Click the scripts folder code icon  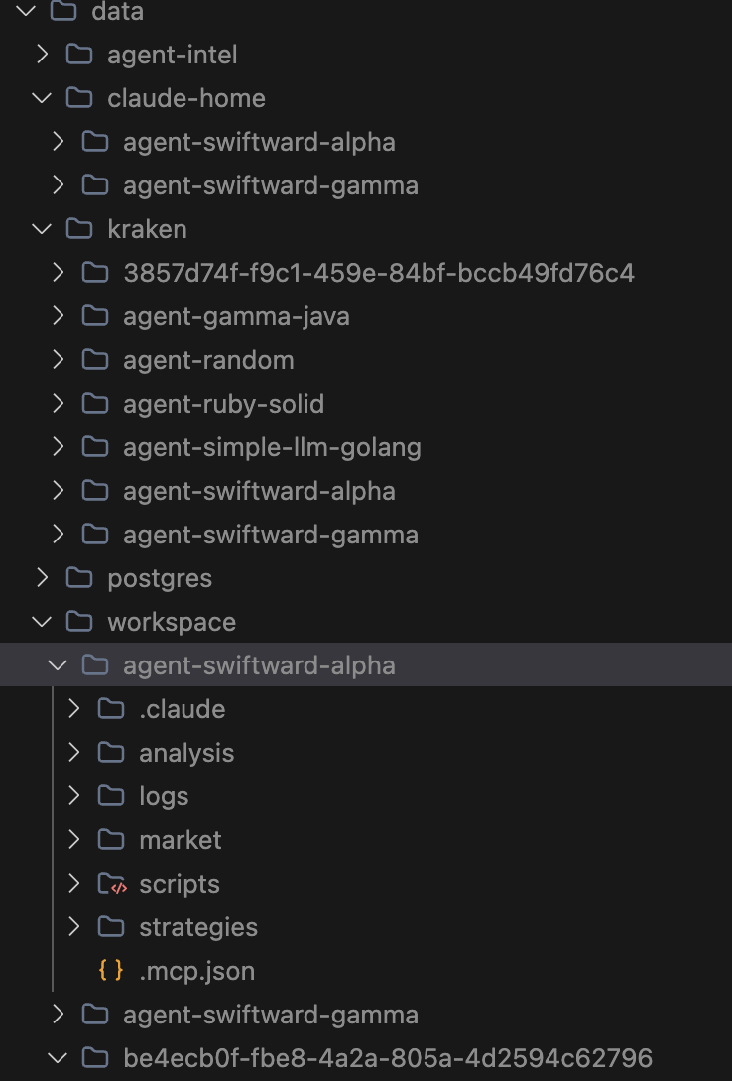114,884
